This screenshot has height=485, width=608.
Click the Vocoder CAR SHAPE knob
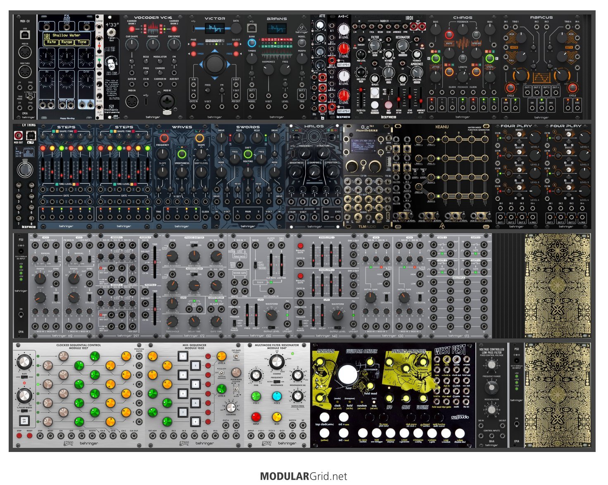coord(132,44)
